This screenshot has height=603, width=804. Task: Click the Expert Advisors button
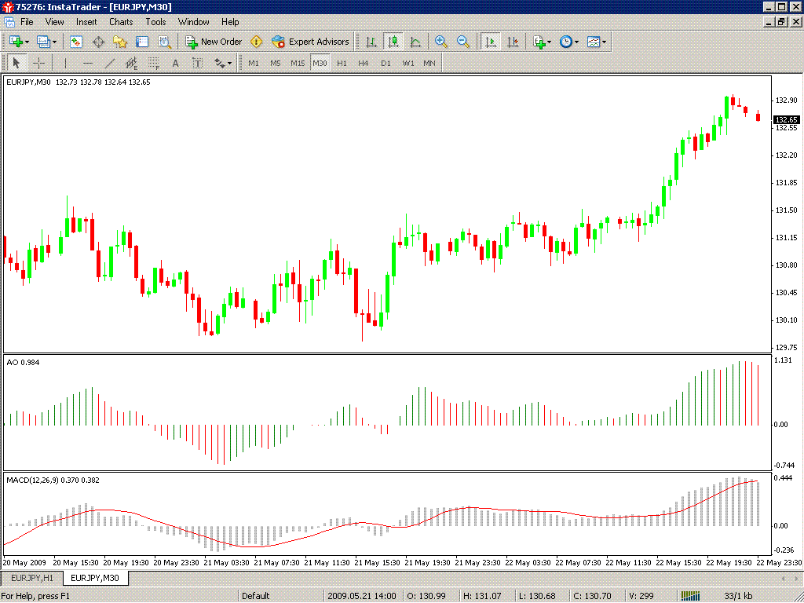311,42
